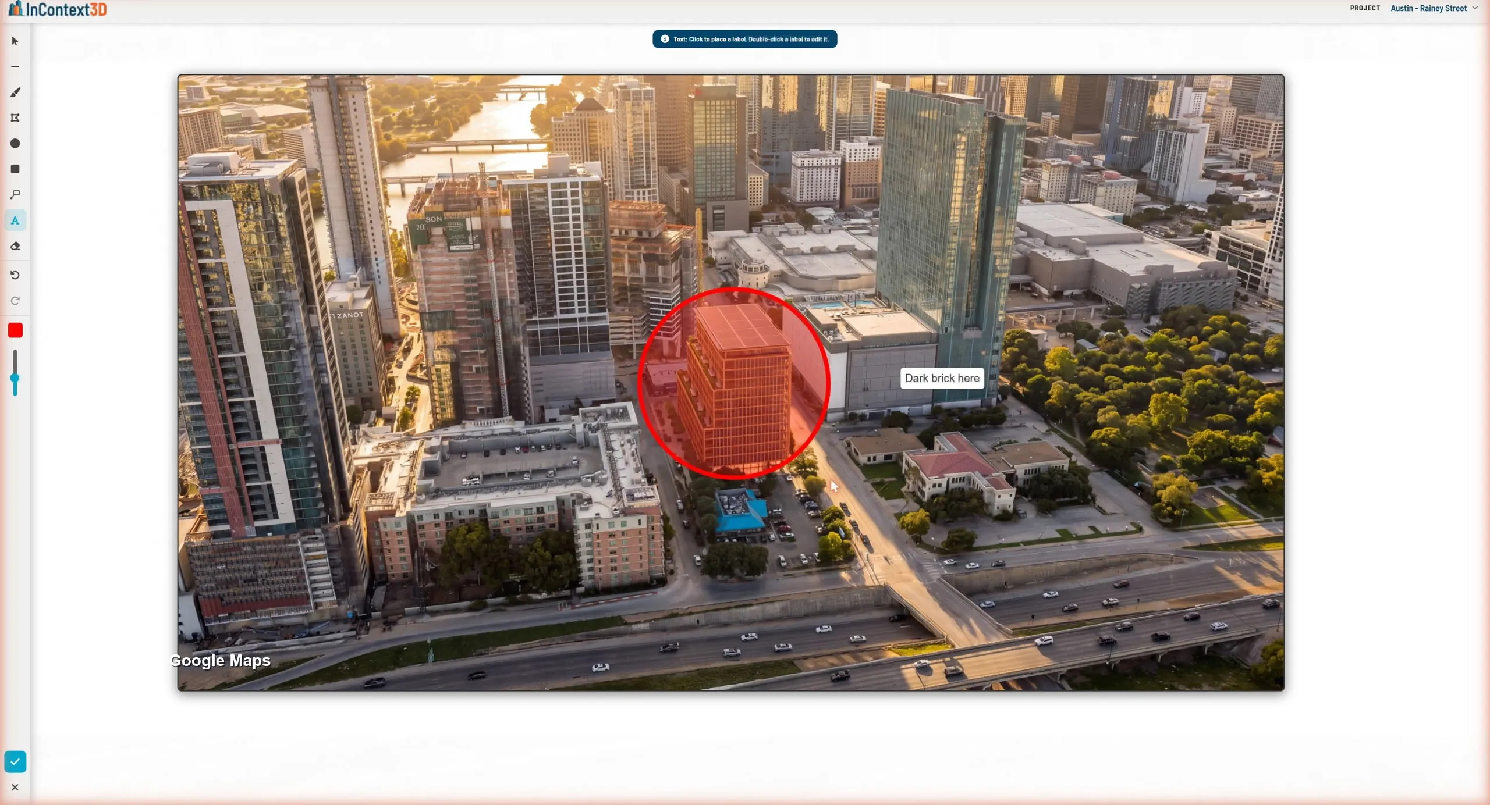Open the red color swatch picker
Screen dimensions: 1490x805
tap(15, 330)
